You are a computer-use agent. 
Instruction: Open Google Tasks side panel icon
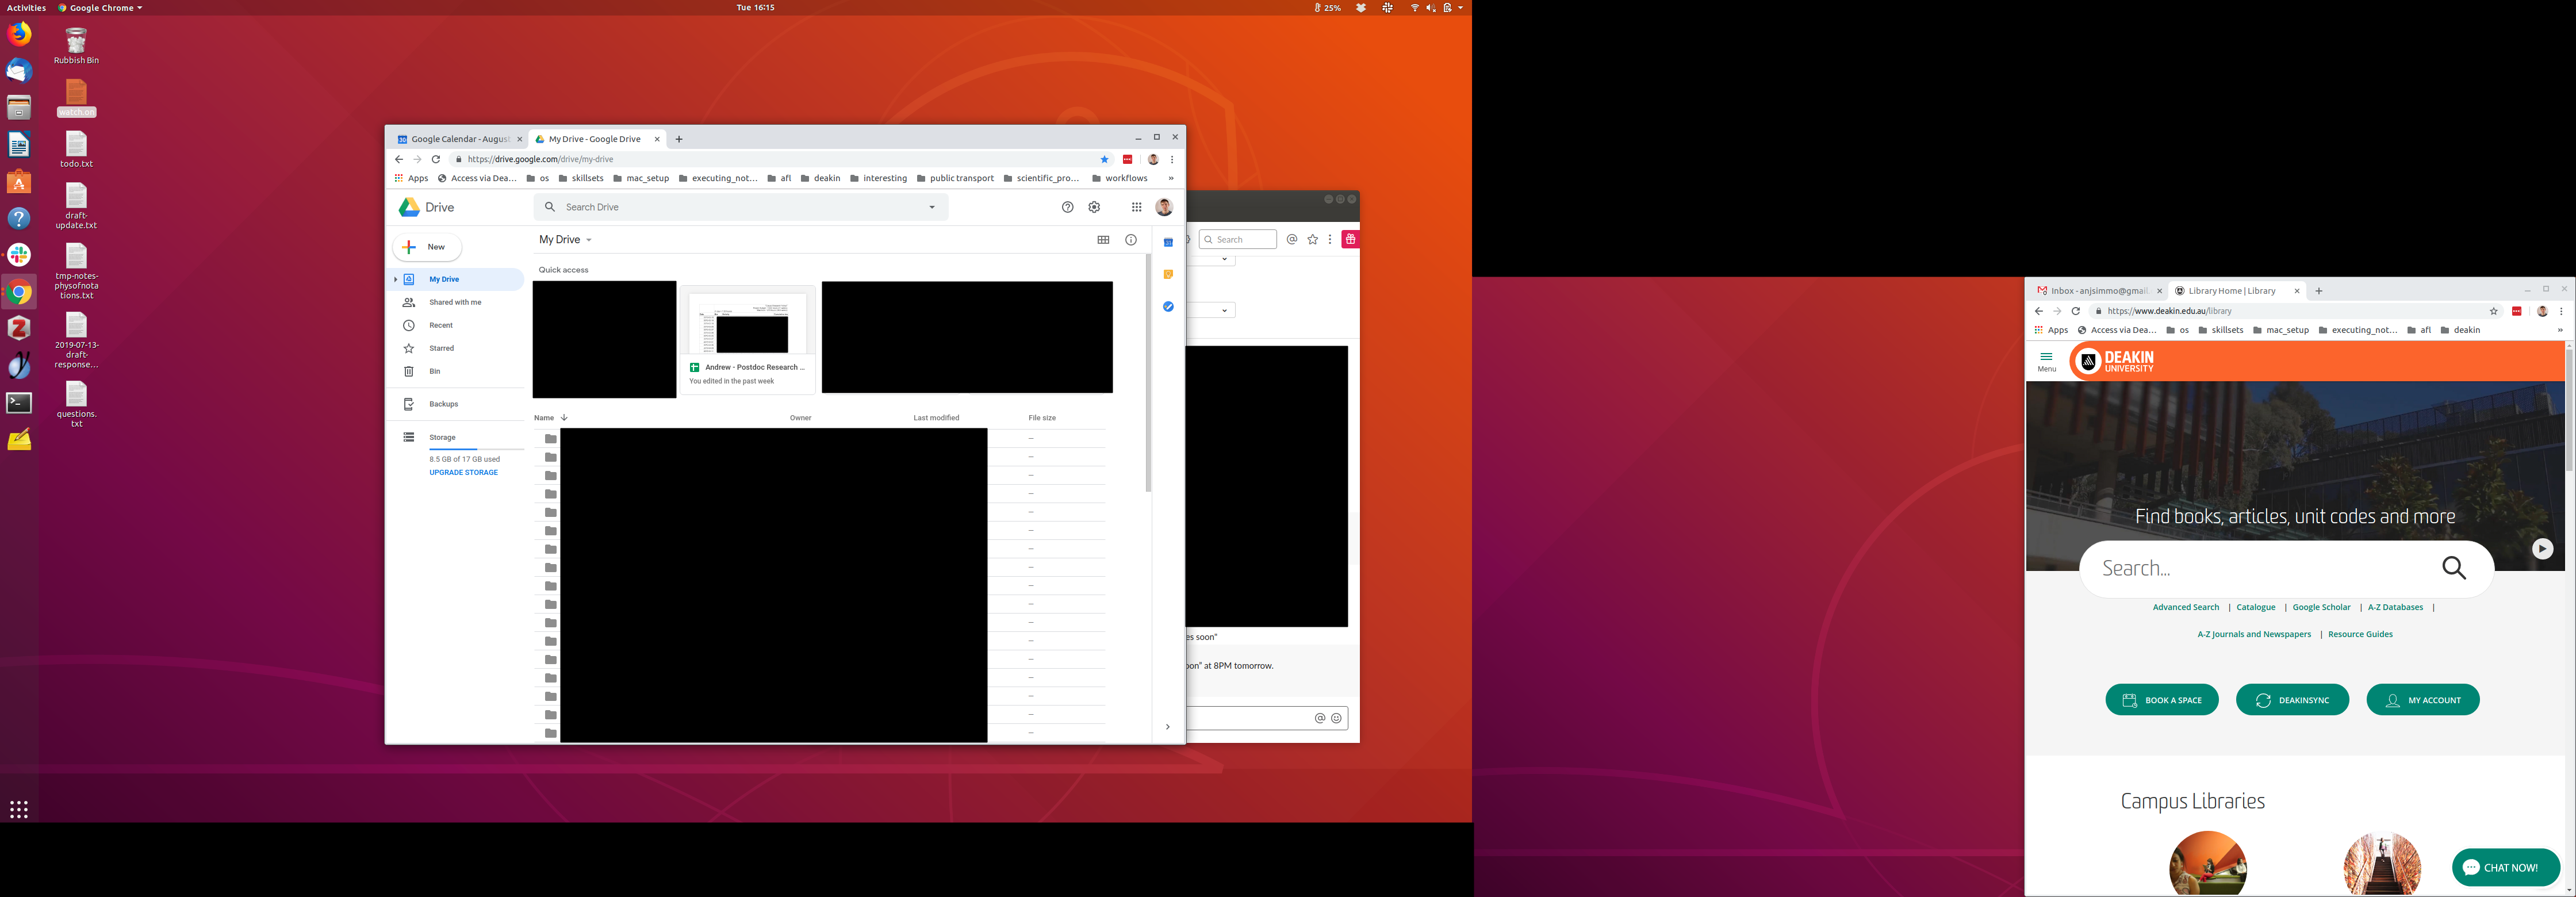[x=1168, y=306]
